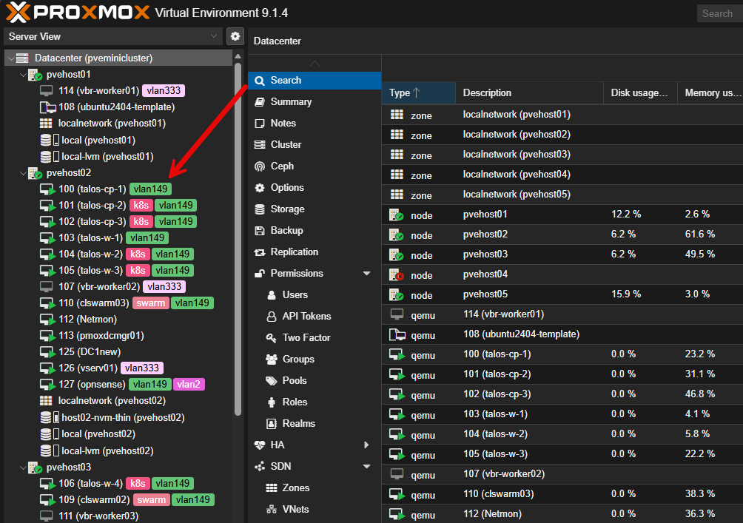Click the 108 (ubuntu2404-template) description cell in table

click(529, 334)
